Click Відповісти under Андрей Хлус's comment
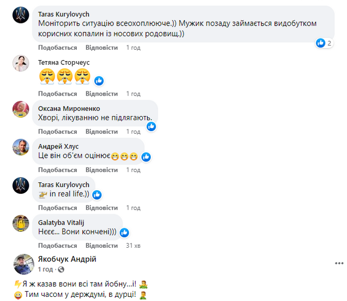347x301 pixels. coord(101,170)
